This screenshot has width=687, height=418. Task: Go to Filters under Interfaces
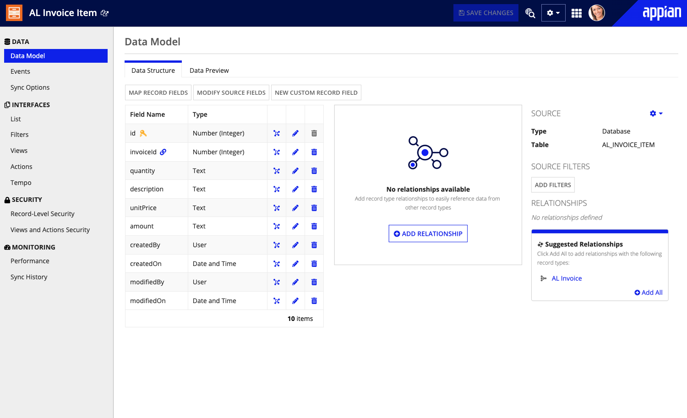click(x=19, y=135)
